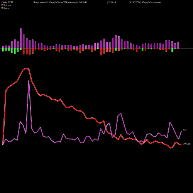Click the Price legend color swatch
Image resolution: width=193 pixels, height=193 pixels.
pos(2,8)
